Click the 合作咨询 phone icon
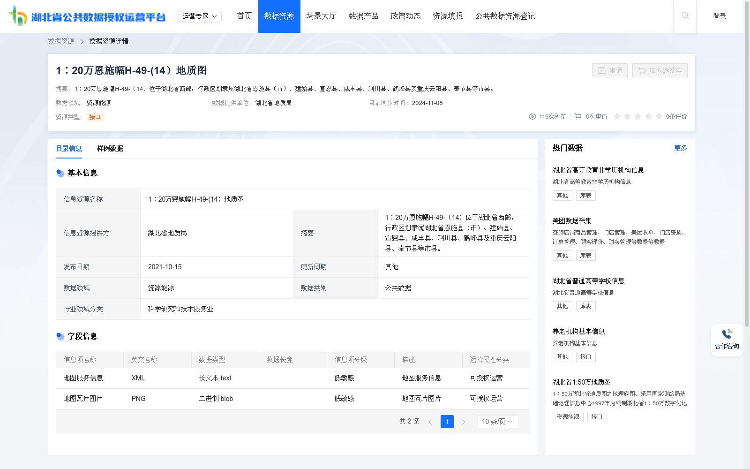 pos(727,334)
